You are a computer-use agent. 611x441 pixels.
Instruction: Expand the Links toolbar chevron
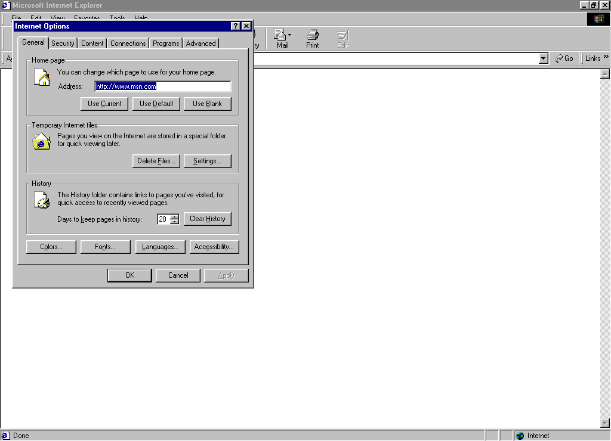pos(606,57)
